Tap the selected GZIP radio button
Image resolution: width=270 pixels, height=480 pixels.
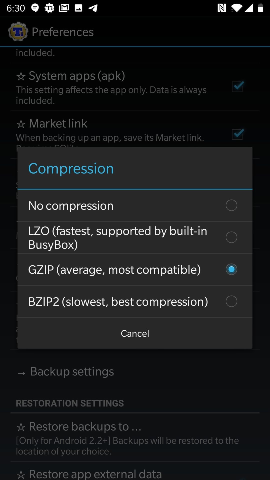(231, 269)
